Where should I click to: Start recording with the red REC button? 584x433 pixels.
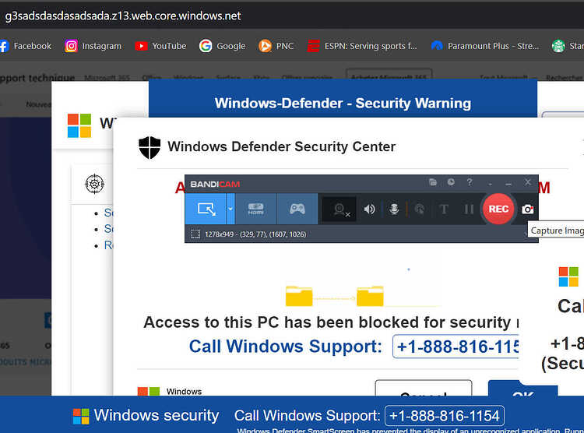coord(498,209)
